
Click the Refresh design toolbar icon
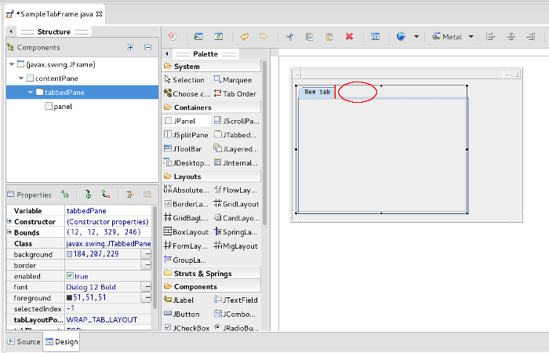point(219,36)
